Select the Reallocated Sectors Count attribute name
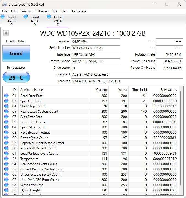The height and width of the screenshot is (198, 186). click(x=39, y=112)
